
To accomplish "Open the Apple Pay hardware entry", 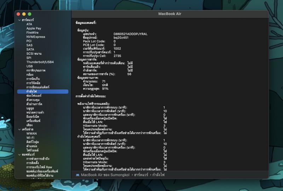I will 34,29.
